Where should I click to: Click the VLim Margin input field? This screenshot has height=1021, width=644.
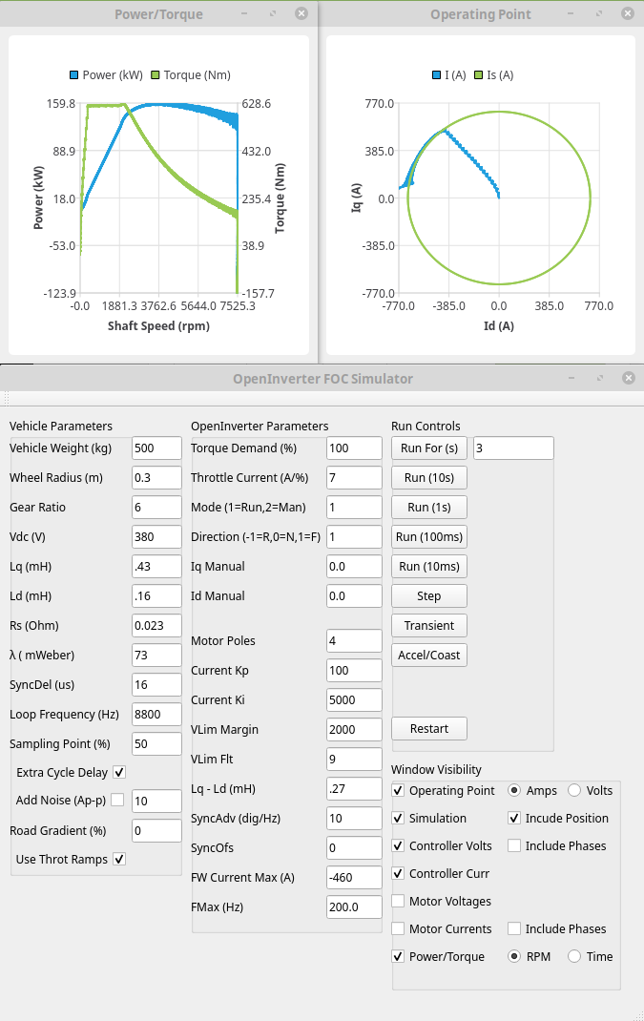(x=354, y=729)
